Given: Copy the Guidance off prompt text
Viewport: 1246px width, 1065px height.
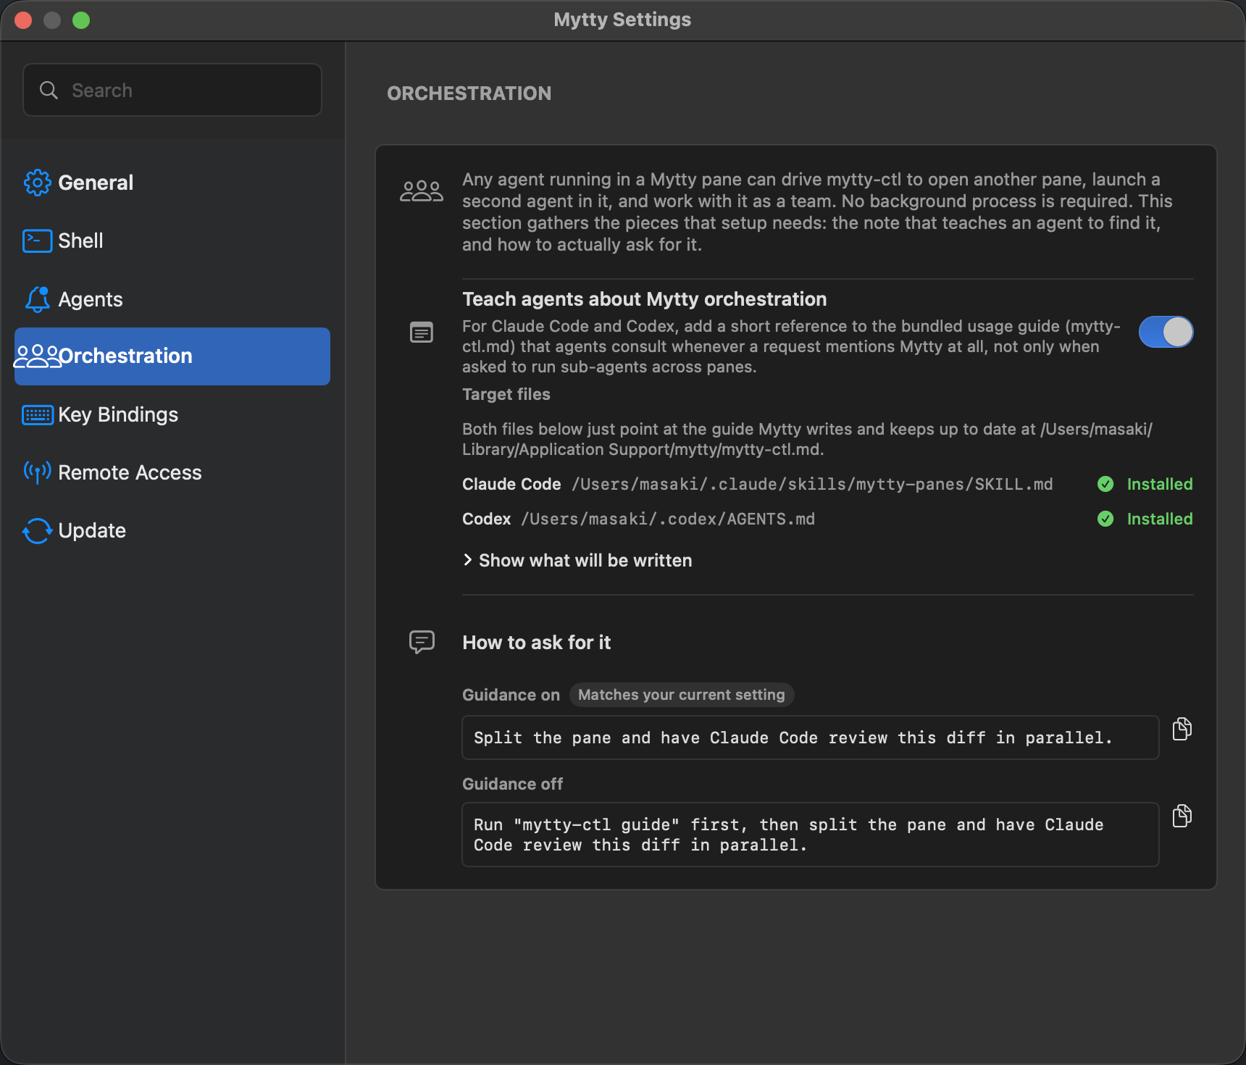Looking at the screenshot, I should [1182, 816].
